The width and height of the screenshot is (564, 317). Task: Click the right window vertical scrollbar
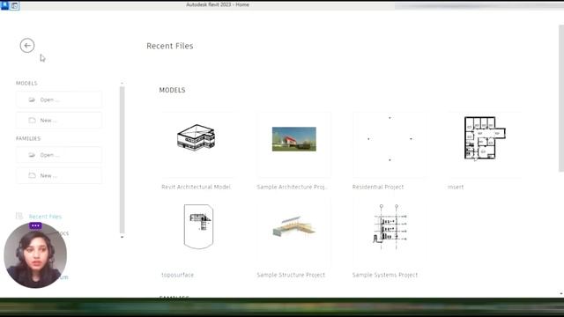[561, 98]
